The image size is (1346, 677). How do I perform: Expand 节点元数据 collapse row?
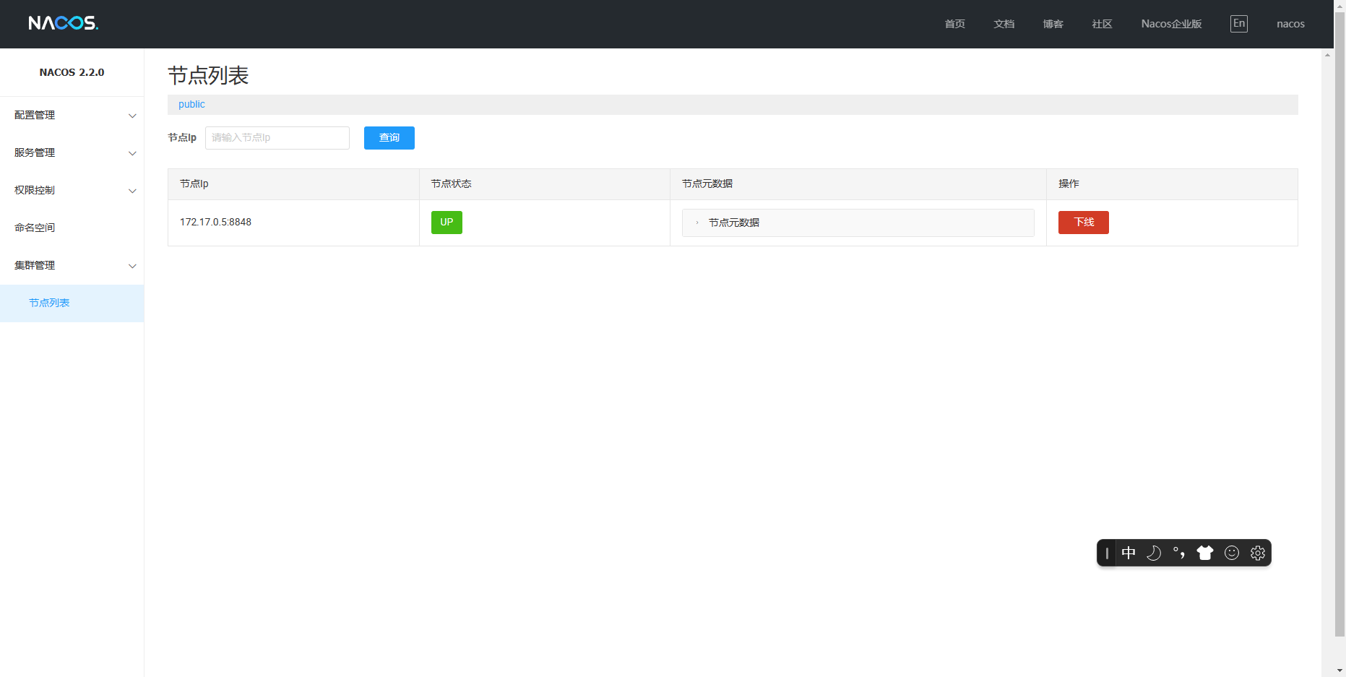[858, 223]
